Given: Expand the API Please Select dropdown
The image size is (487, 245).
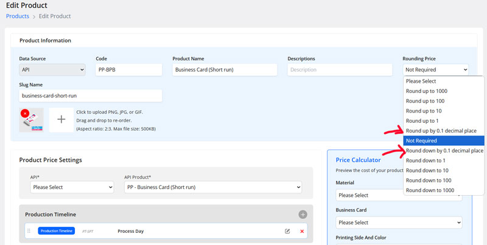Looking at the screenshot, I should (72, 187).
